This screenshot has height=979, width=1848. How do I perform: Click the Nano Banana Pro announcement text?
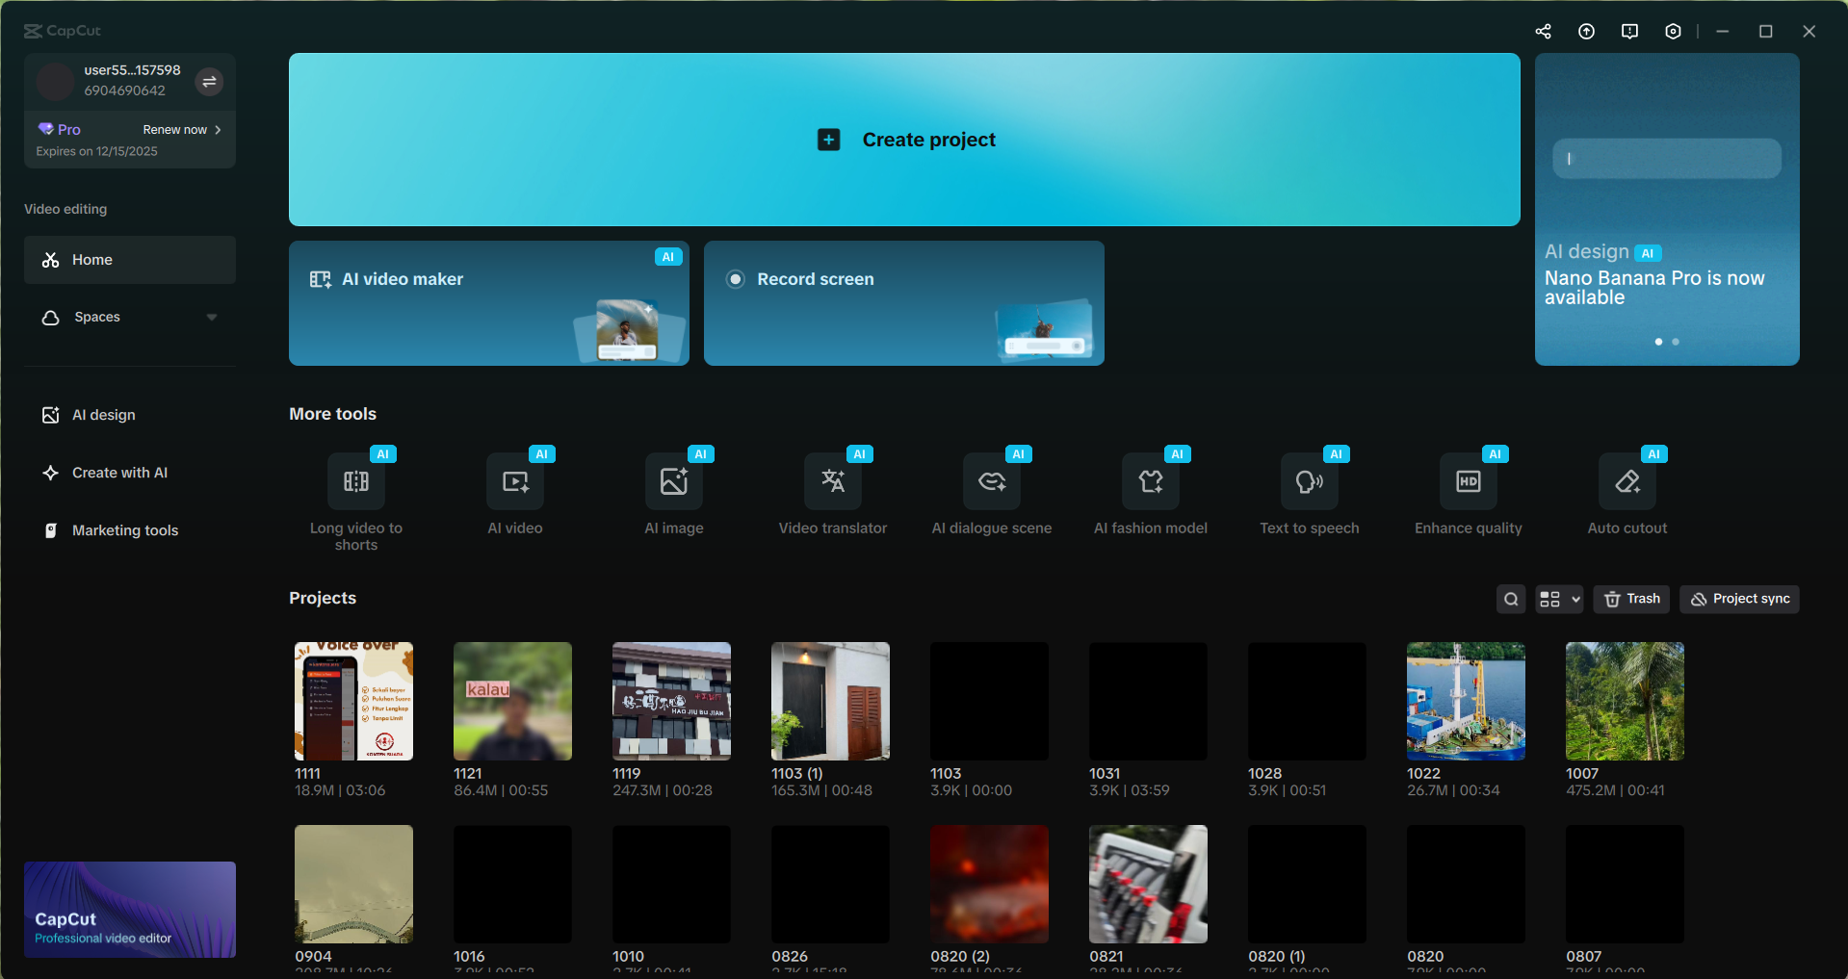1654,288
